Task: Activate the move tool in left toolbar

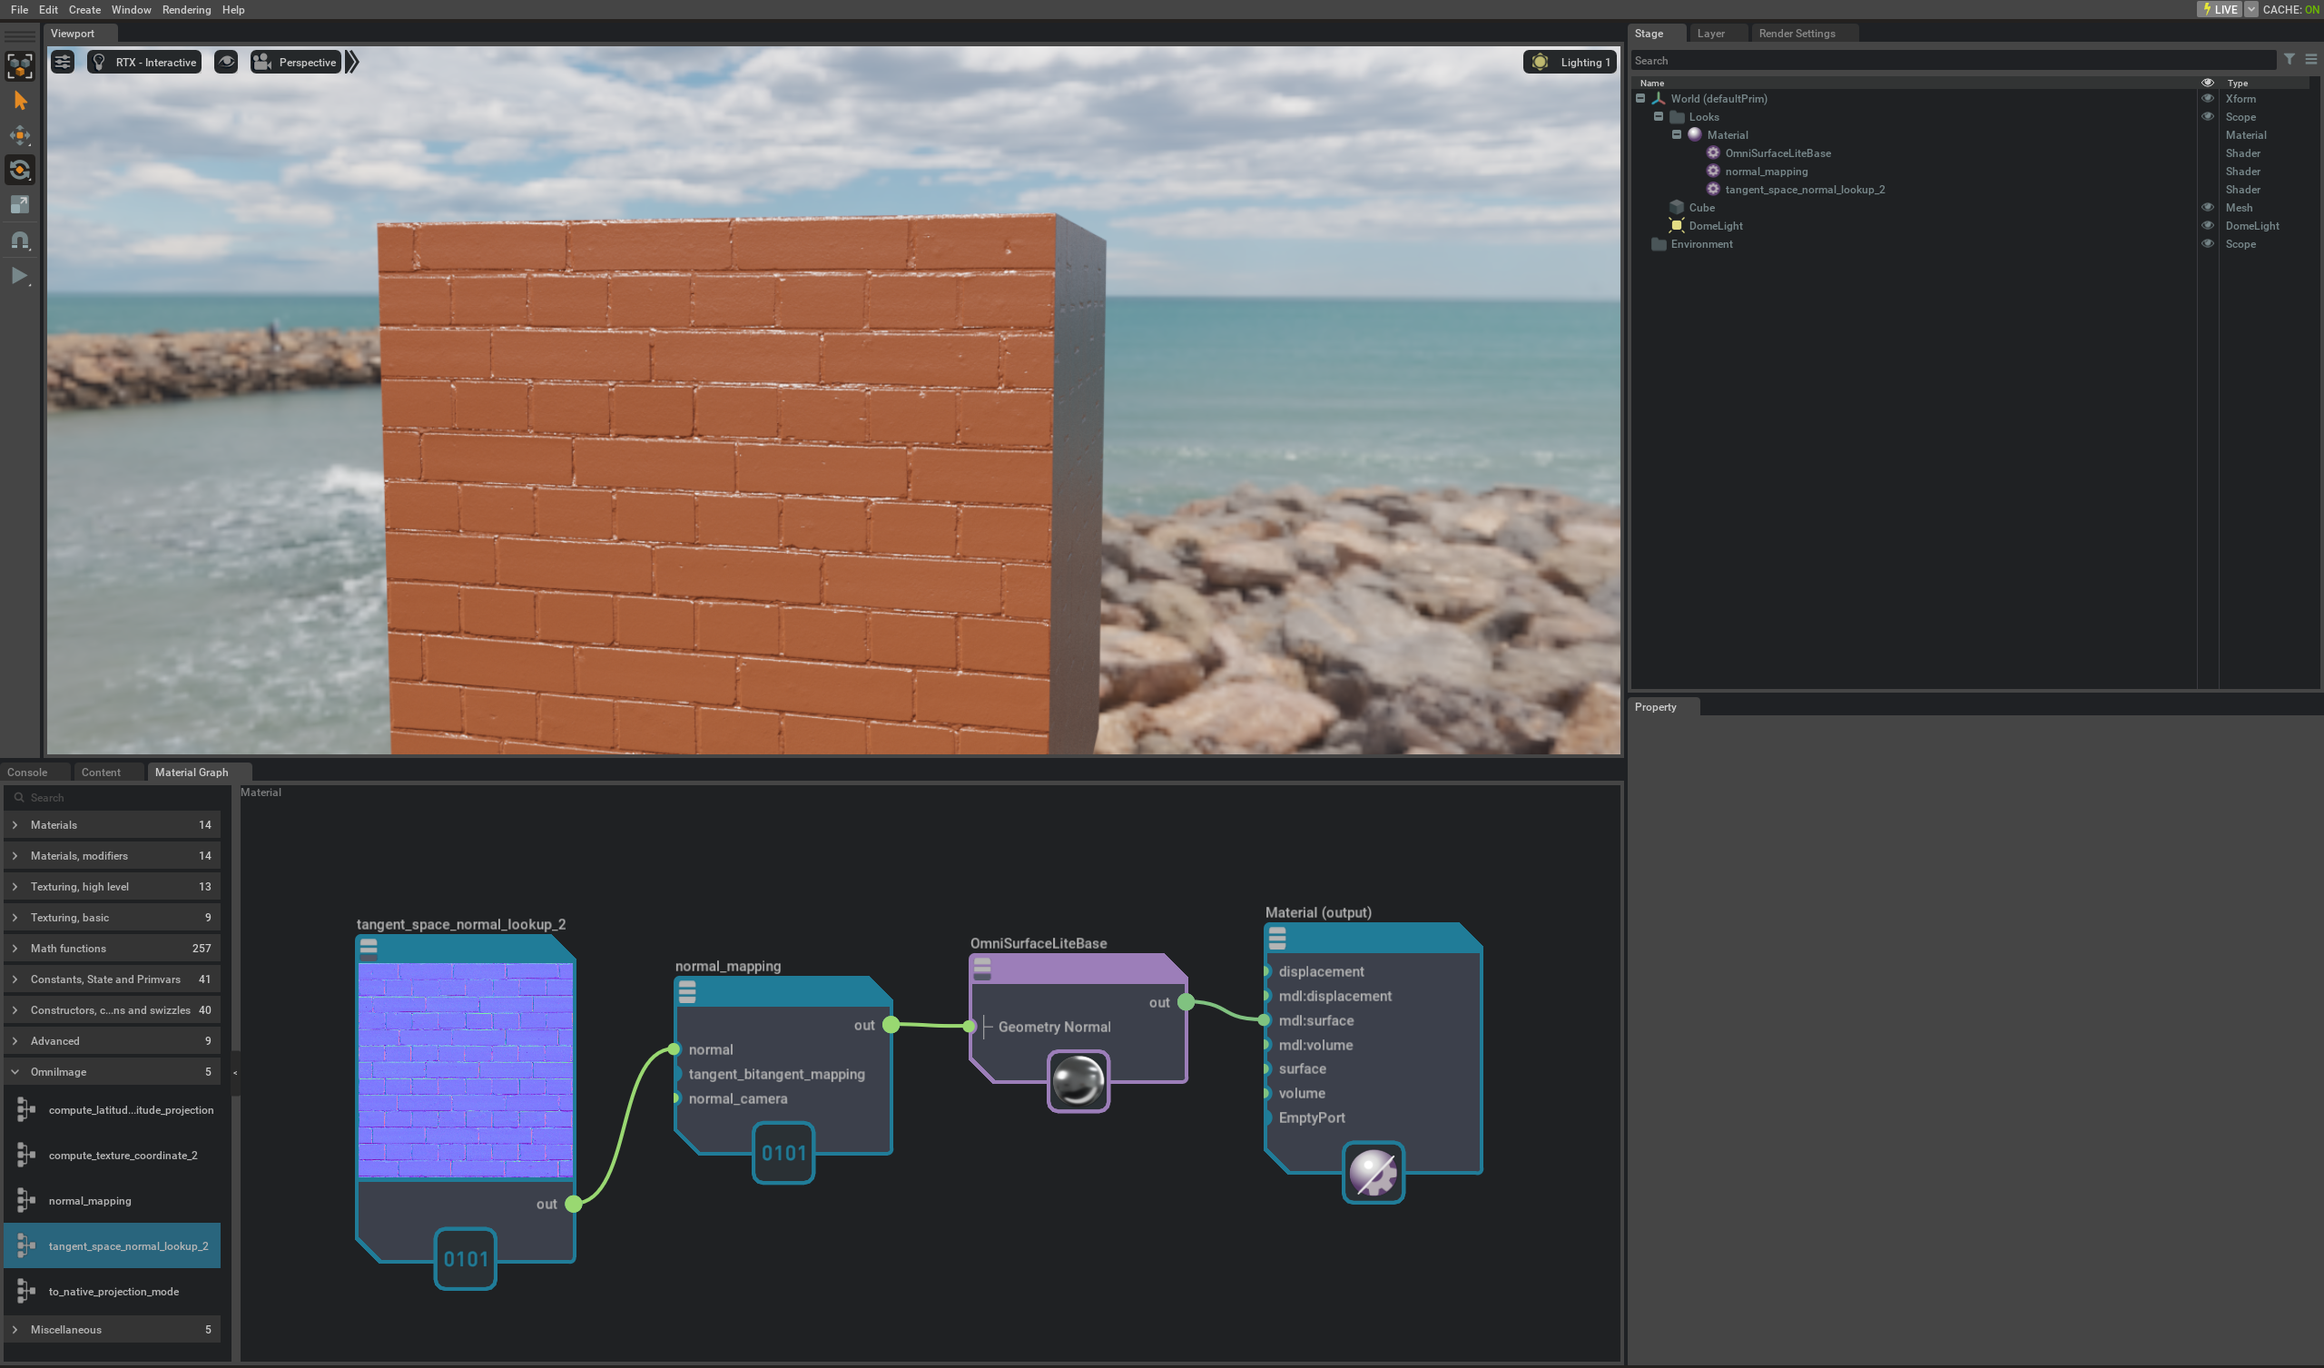Action: (20, 135)
